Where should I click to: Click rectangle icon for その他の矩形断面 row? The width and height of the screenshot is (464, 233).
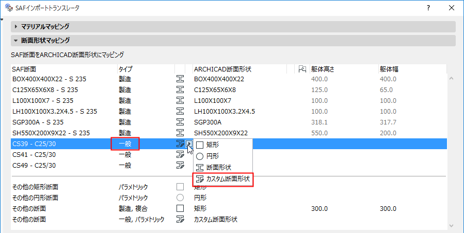(180, 187)
